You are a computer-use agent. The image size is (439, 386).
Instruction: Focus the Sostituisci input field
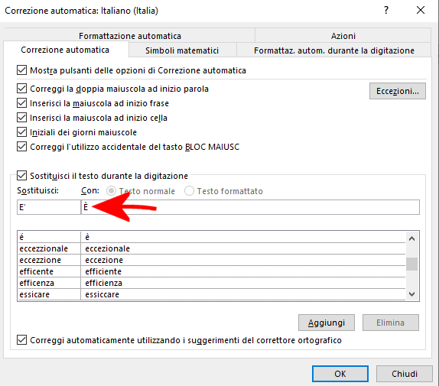pos(49,207)
